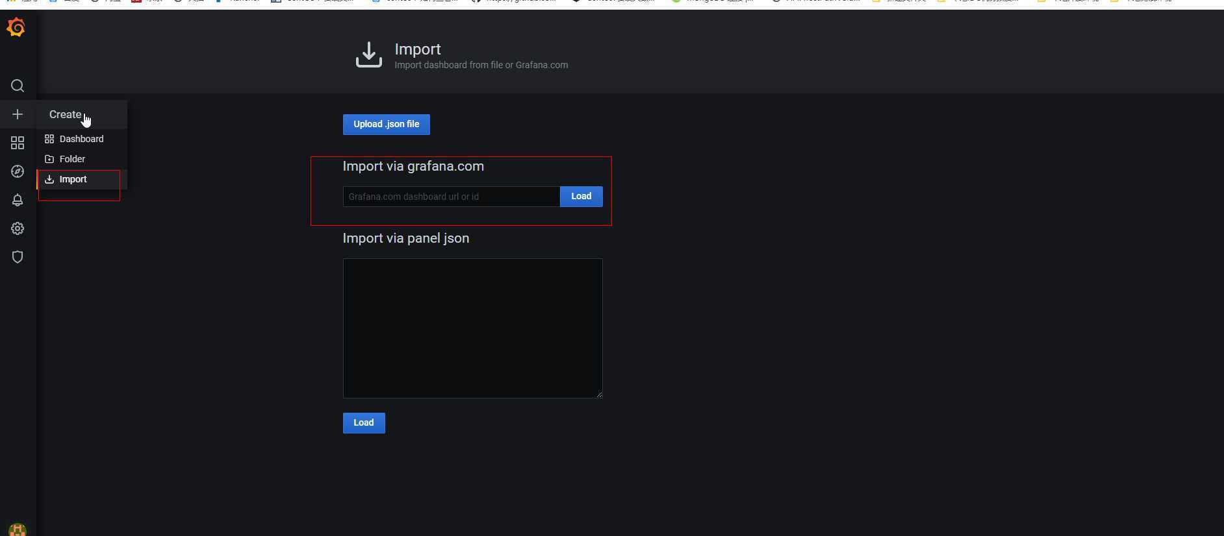Open the search magnifier in sidebar
This screenshot has width=1224, height=536.
tap(18, 86)
